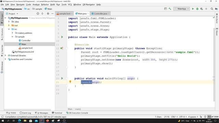Expand the .idea folder
This screenshot has height=123, width=219.
tap(9, 22)
